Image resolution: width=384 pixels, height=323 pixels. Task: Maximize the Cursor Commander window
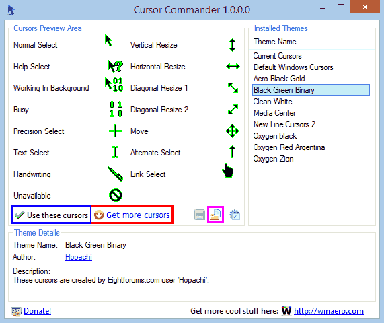[341, 7]
